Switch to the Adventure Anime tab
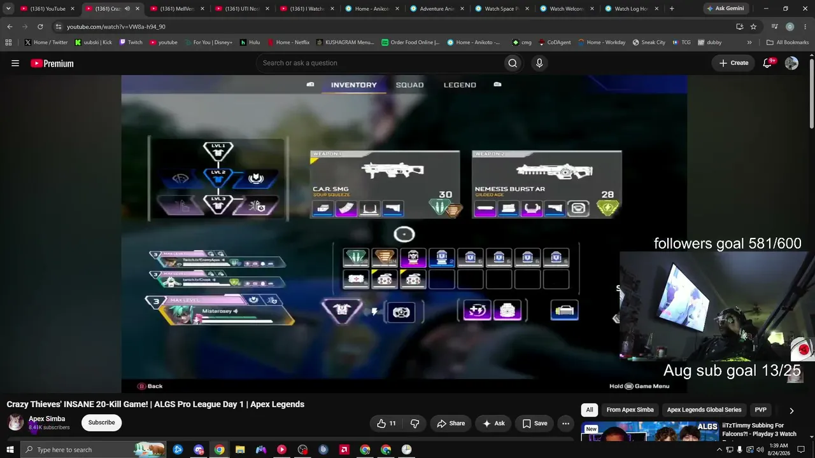The width and height of the screenshot is (815, 458). click(437, 9)
